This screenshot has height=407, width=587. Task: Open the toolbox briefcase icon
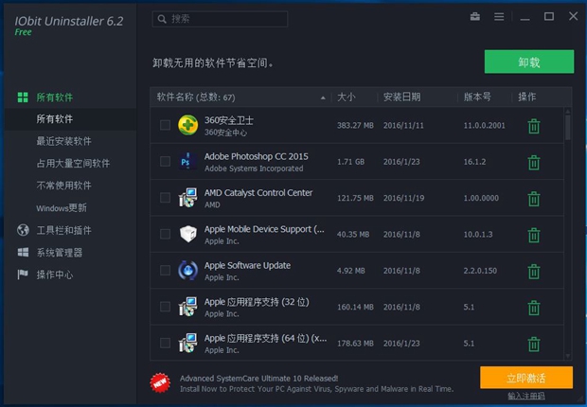(475, 16)
